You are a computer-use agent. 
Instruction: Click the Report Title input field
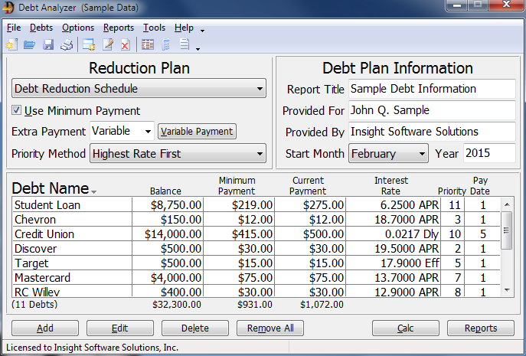coord(432,89)
